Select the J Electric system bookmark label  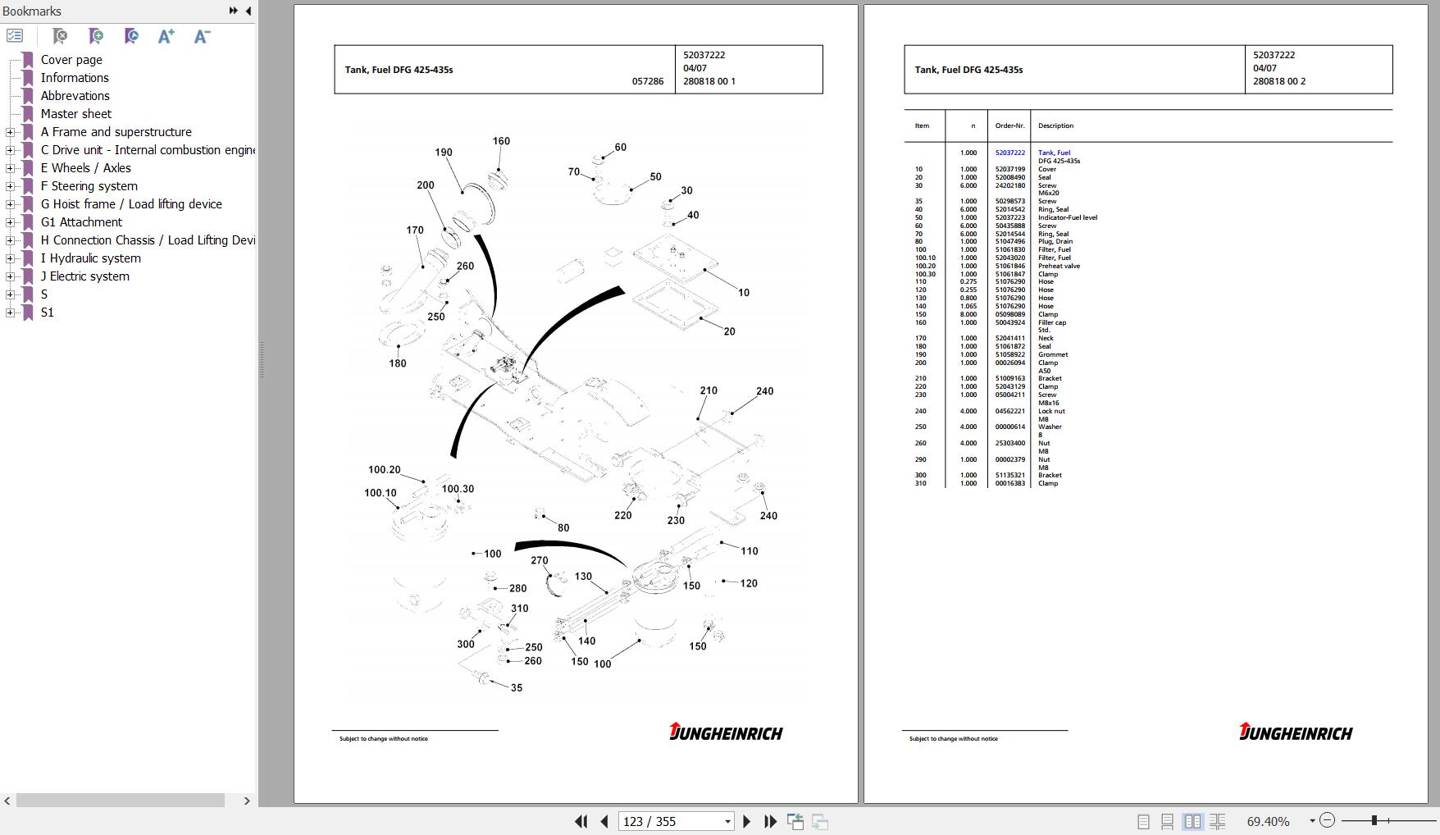(x=85, y=276)
